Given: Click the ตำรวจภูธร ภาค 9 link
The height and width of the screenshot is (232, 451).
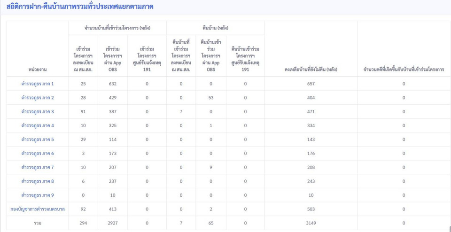Looking at the screenshot, I should point(38,195).
